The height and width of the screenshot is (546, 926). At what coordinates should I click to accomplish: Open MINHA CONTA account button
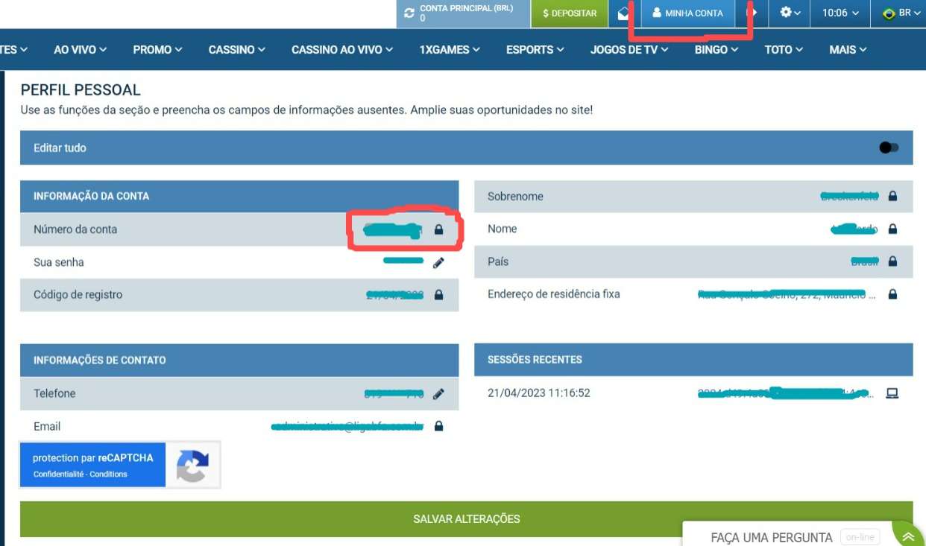[x=687, y=13]
